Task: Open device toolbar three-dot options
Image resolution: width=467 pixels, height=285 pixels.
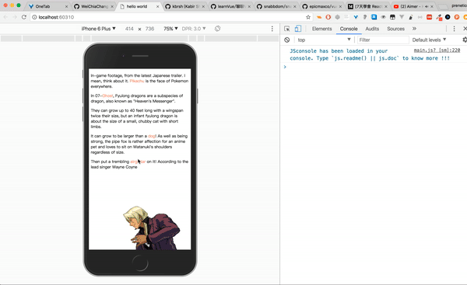Action: (x=272, y=29)
